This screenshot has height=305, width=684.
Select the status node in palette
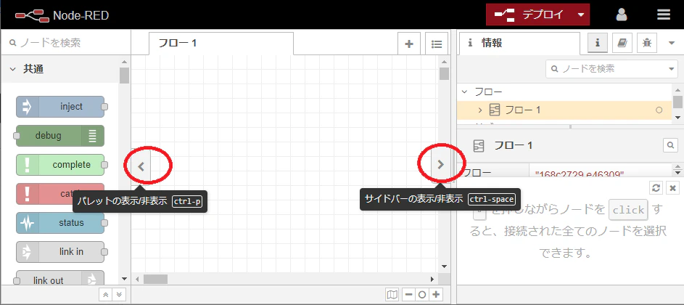pos(60,223)
